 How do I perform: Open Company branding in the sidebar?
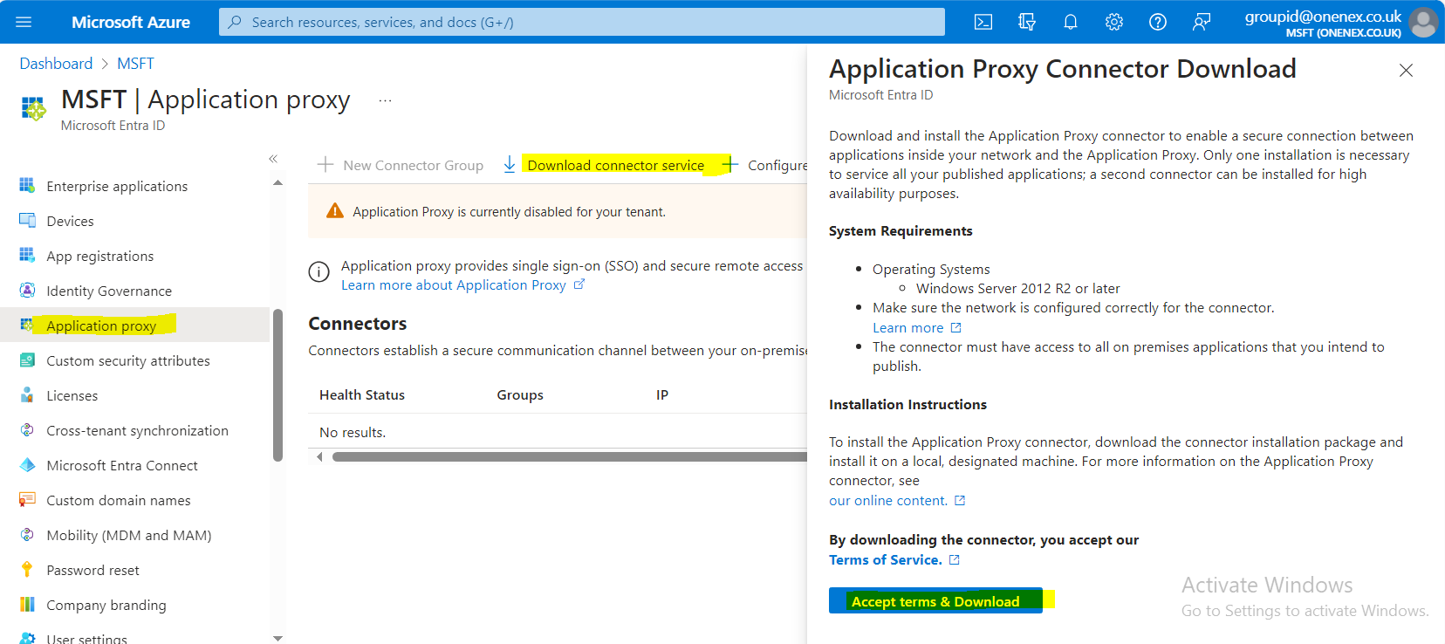pyautogui.click(x=106, y=605)
